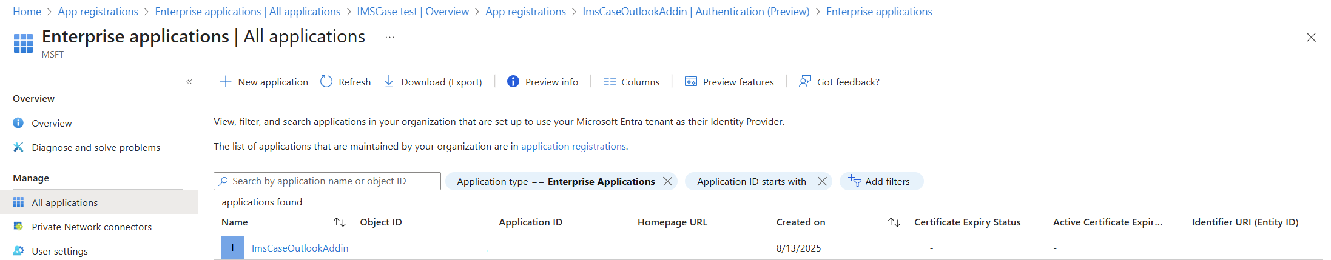The height and width of the screenshot is (260, 1331).
Task: Click Certificate Expiry Status column header
Action: [968, 222]
